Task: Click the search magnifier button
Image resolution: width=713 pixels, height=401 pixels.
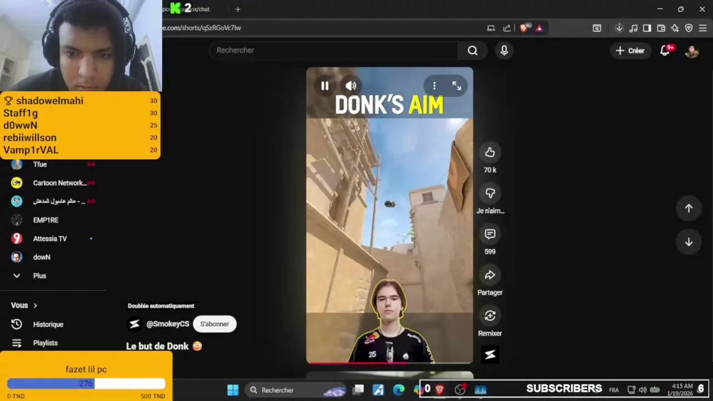Action: 473,51
